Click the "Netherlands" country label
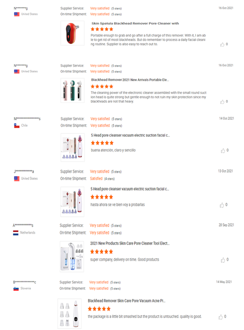This screenshot has width=244, height=330. pyautogui.click(x=28, y=233)
